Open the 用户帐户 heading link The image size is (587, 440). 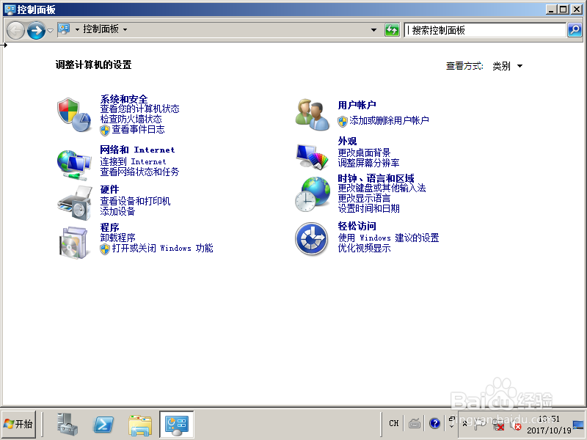pyautogui.click(x=357, y=105)
